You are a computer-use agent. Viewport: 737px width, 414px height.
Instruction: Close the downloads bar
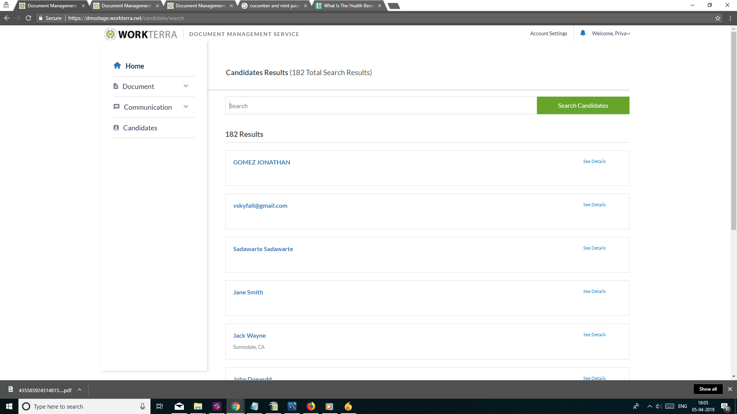[x=730, y=389]
